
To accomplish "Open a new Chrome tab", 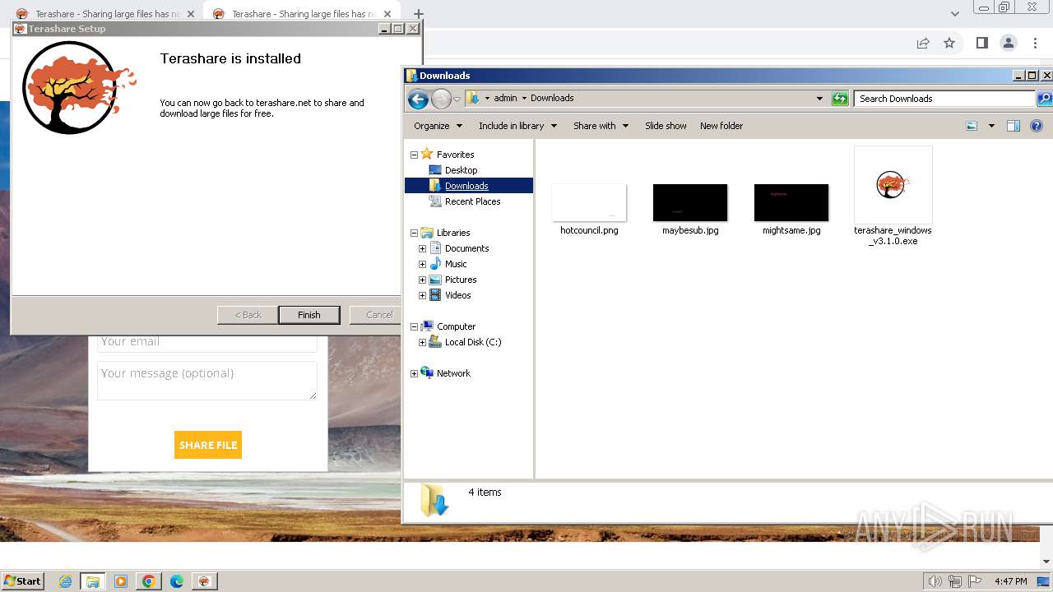I will tap(418, 14).
